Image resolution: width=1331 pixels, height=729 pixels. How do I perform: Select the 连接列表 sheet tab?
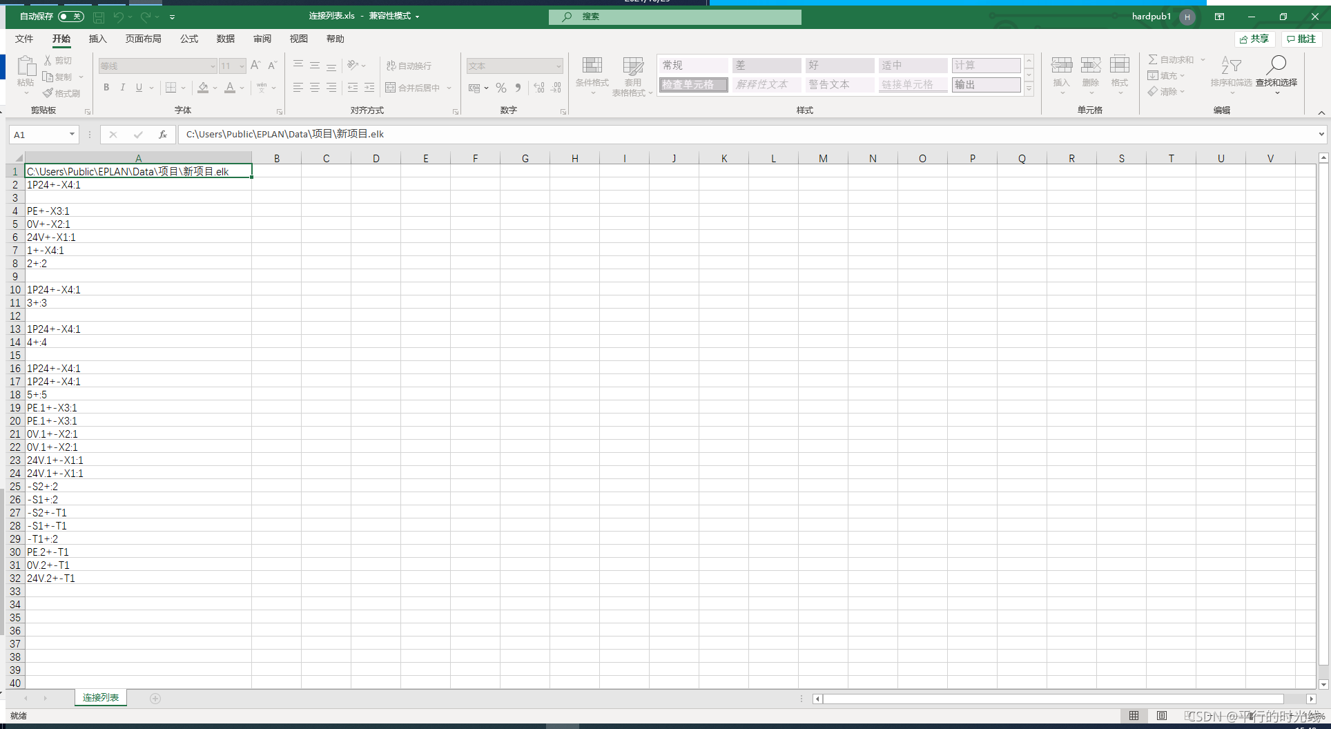101,698
